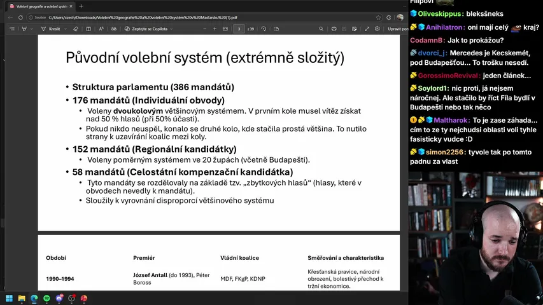The image size is (543, 305).
Task: Open the Windows Start menu
Action: coord(9,298)
